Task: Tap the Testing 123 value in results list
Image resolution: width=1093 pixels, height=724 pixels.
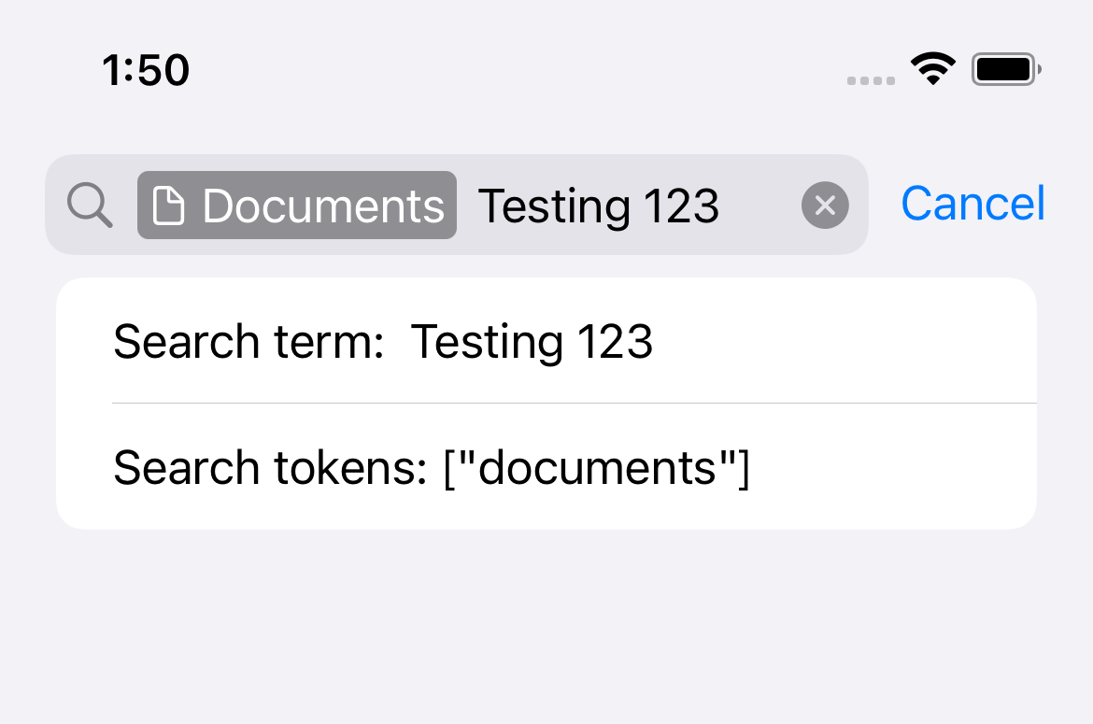Action: pyautogui.click(x=532, y=342)
